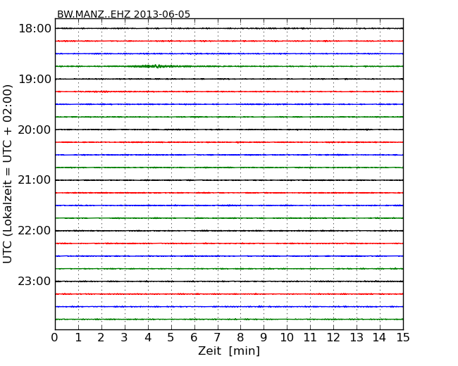Click x-axis tick label 1
The width and height of the screenshot is (458, 366).
pyautogui.click(x=78, y=338)
